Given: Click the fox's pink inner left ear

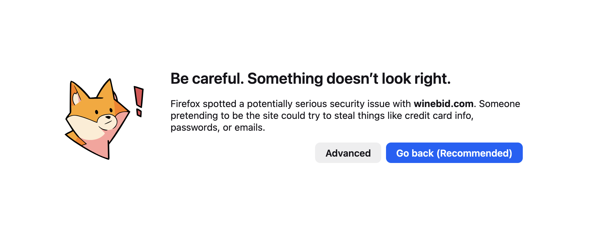Looking at the screenshot, I should point(76,98).
